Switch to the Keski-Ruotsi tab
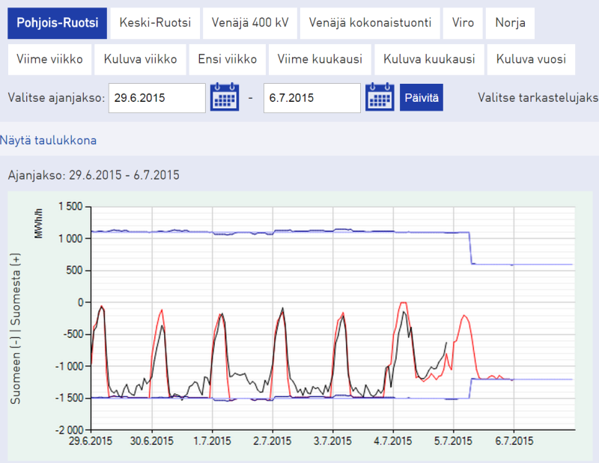599x463 pixels. click(155, 23)
